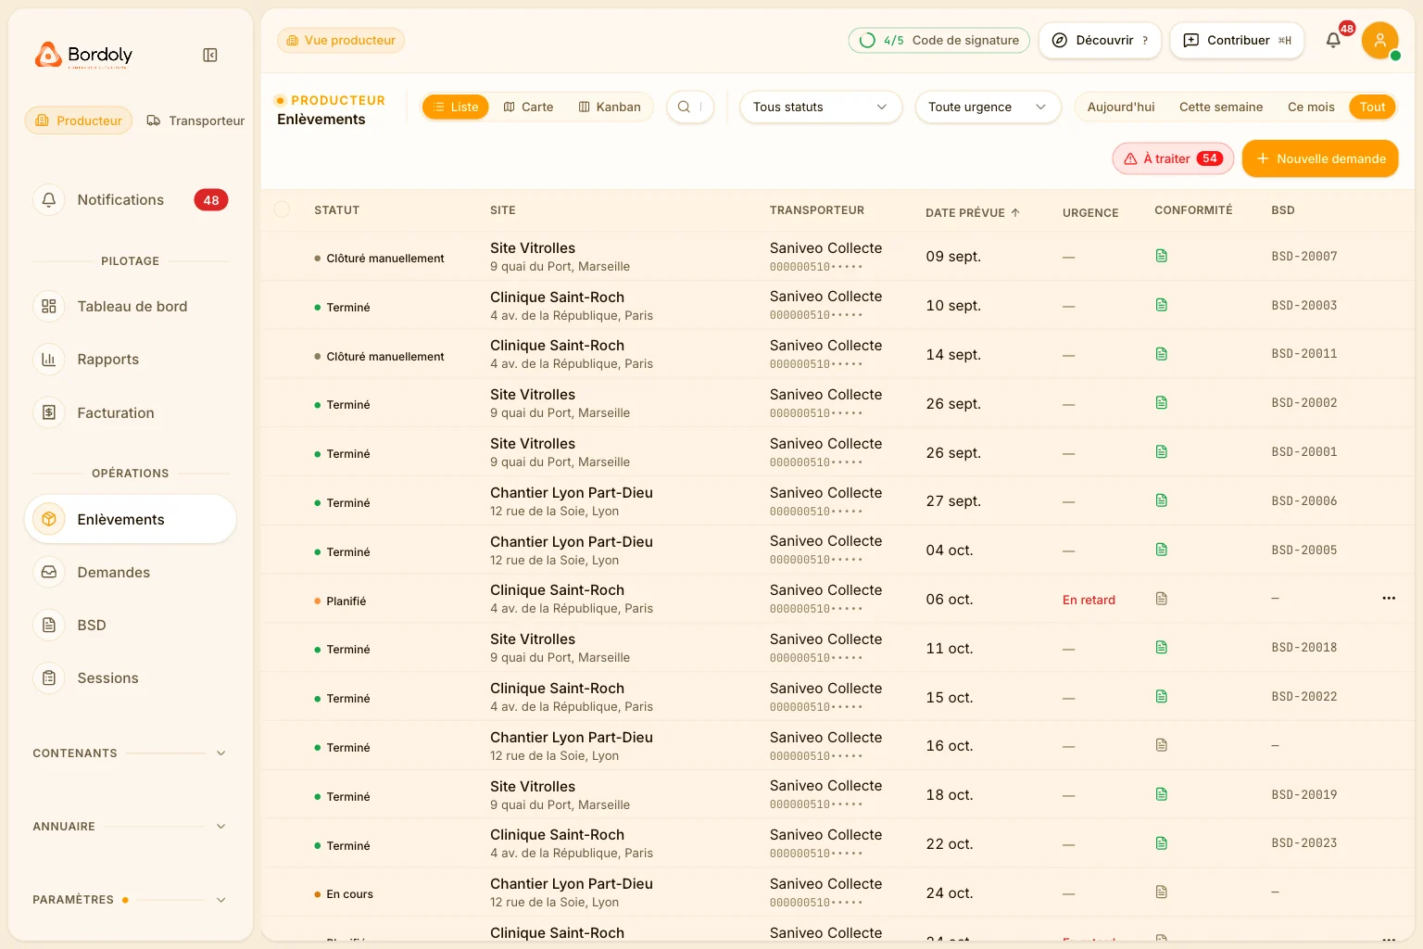Image resolution: width=1423 pixels, height=949 pixels.
Task: Click the BSD-20019 cell
Action: (1304, 794)
